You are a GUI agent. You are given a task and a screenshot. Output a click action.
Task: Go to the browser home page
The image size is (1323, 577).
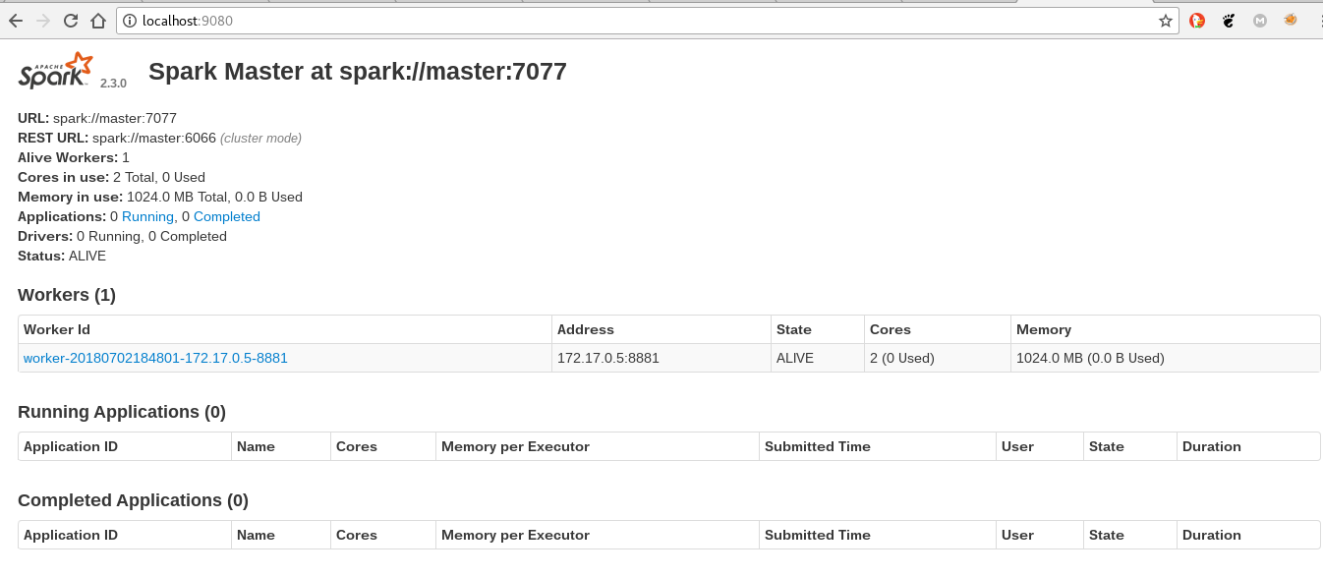tap(98, 21)
